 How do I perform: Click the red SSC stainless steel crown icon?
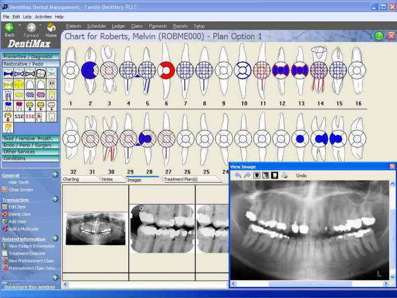[30, 116]
